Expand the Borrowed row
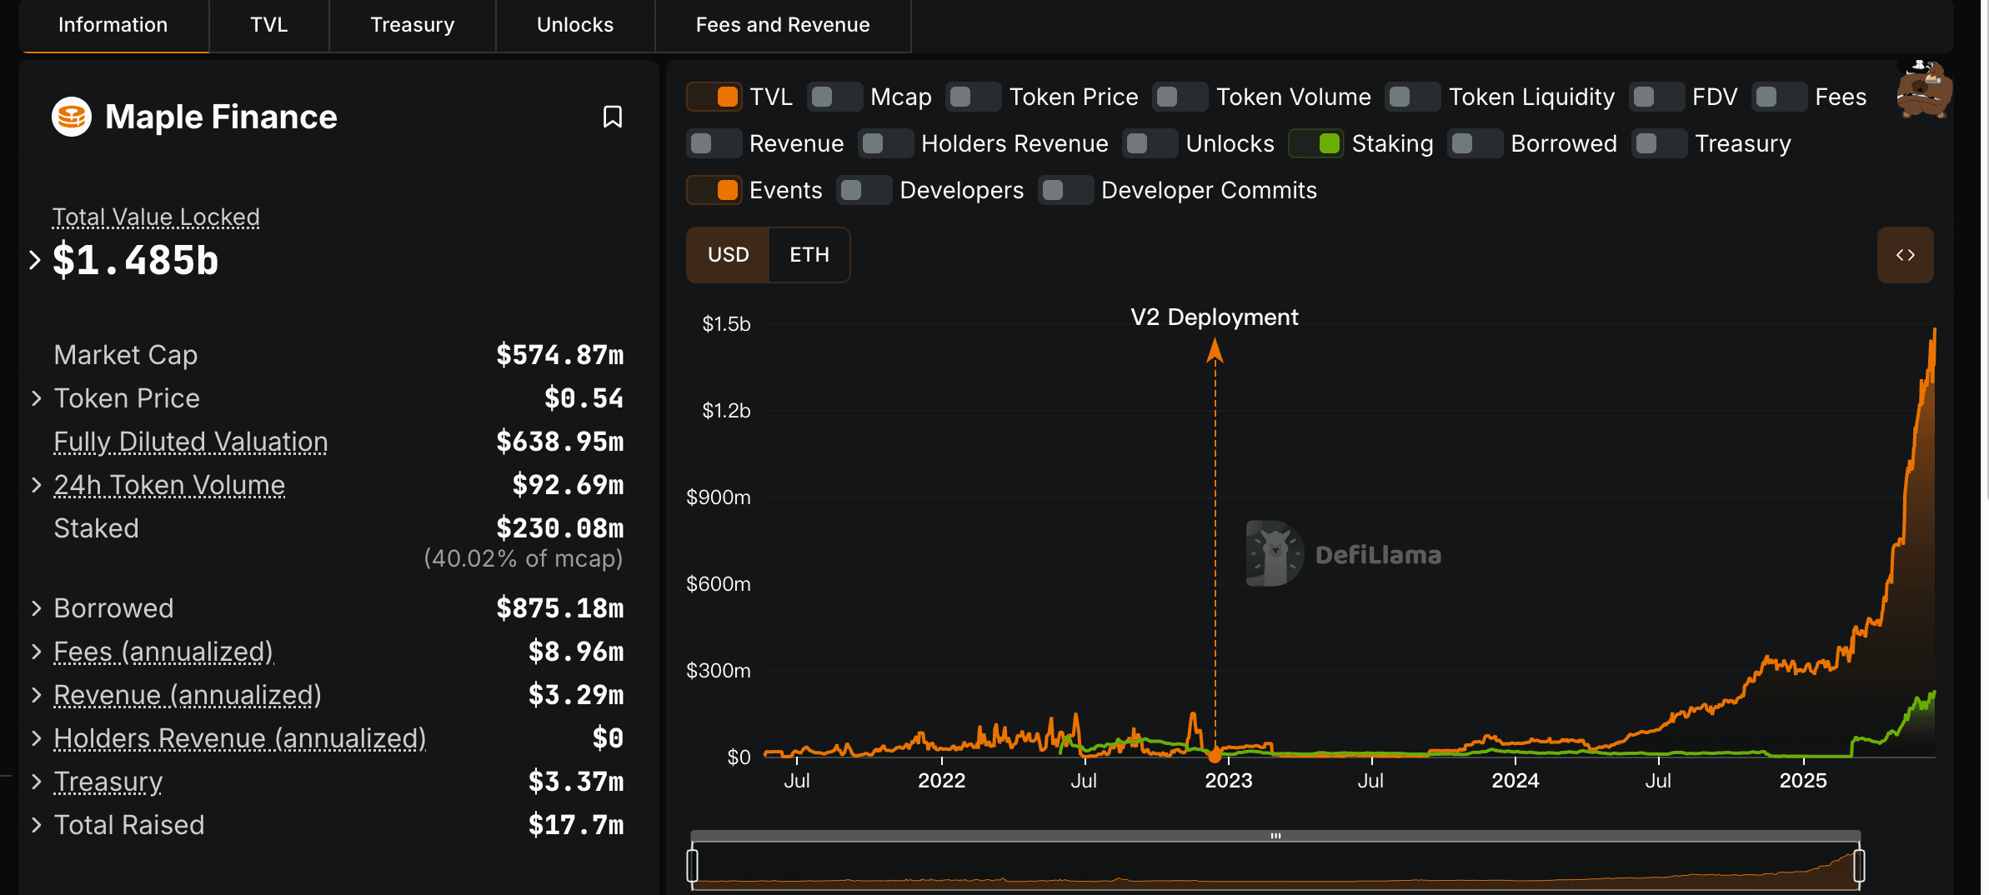 (x=37, y=608)
